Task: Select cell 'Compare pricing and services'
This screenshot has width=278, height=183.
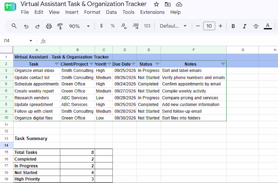Action: (194, 98)
